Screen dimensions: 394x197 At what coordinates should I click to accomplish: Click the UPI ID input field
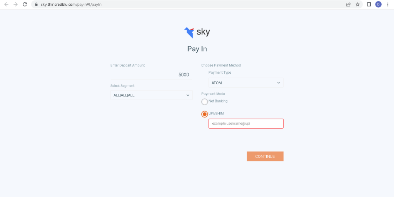pos(246,124)
